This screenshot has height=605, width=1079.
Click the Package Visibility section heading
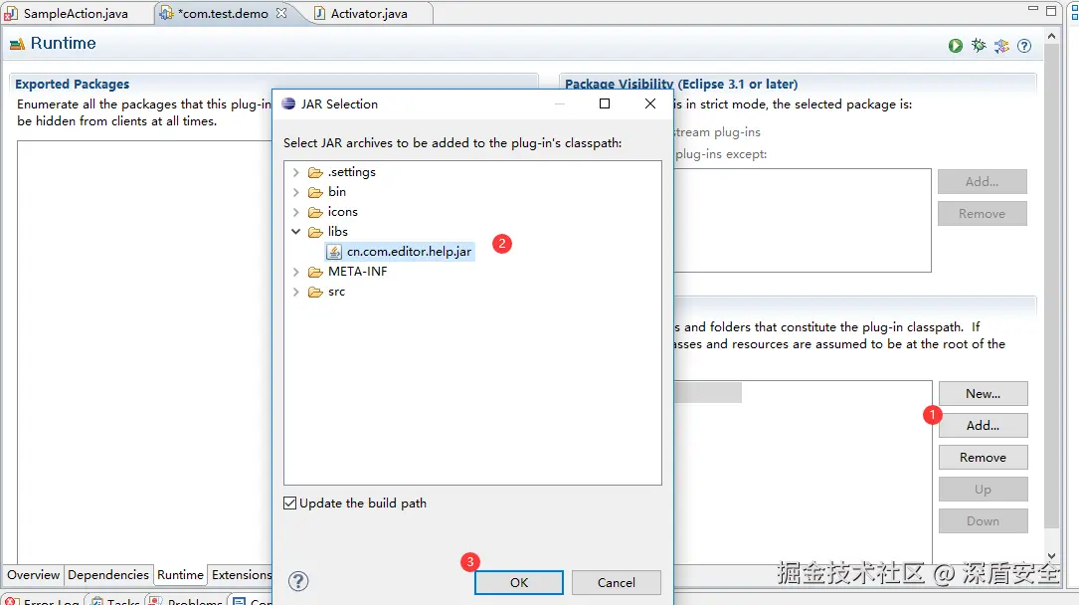(681, 84)
